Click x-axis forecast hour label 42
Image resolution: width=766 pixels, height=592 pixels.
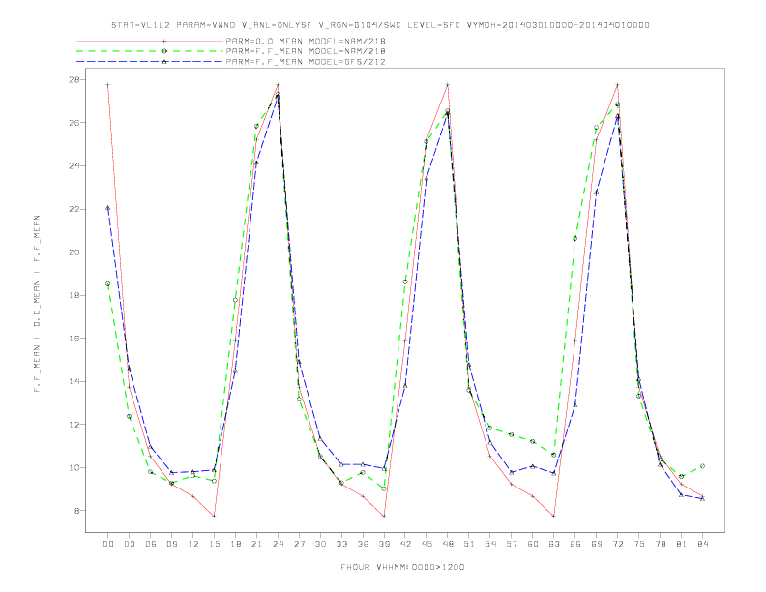coord(405,544)
